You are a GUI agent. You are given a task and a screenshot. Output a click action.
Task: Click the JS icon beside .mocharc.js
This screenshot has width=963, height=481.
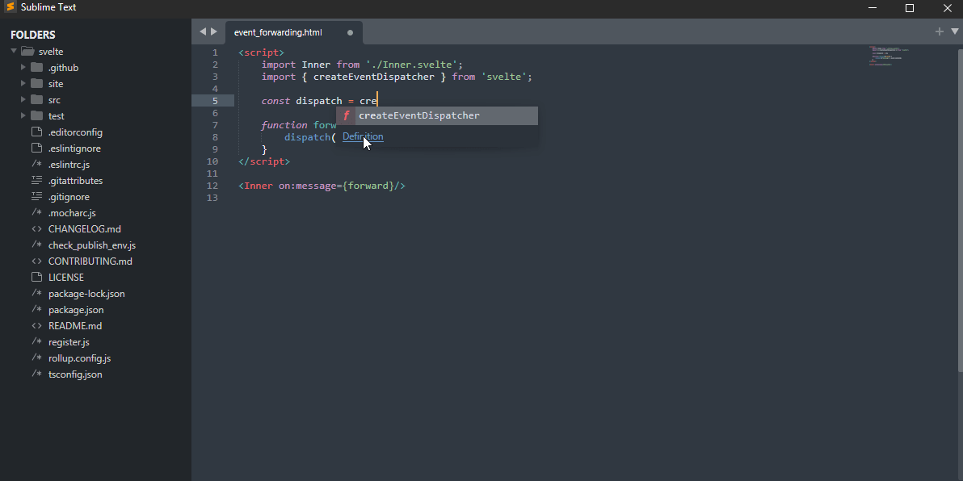tap(37, 213)
